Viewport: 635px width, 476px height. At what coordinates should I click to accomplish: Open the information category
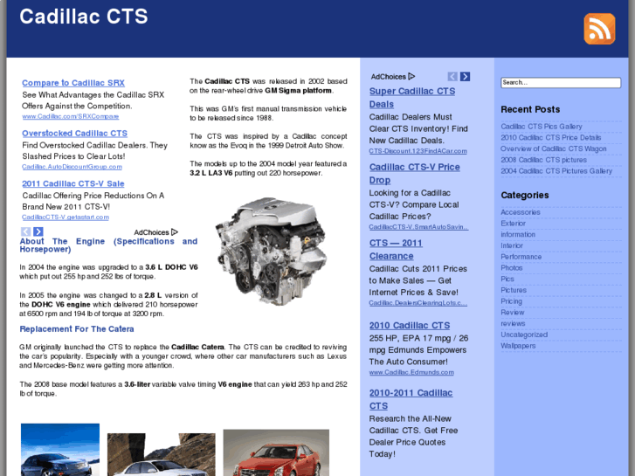[x=518, y=235]
